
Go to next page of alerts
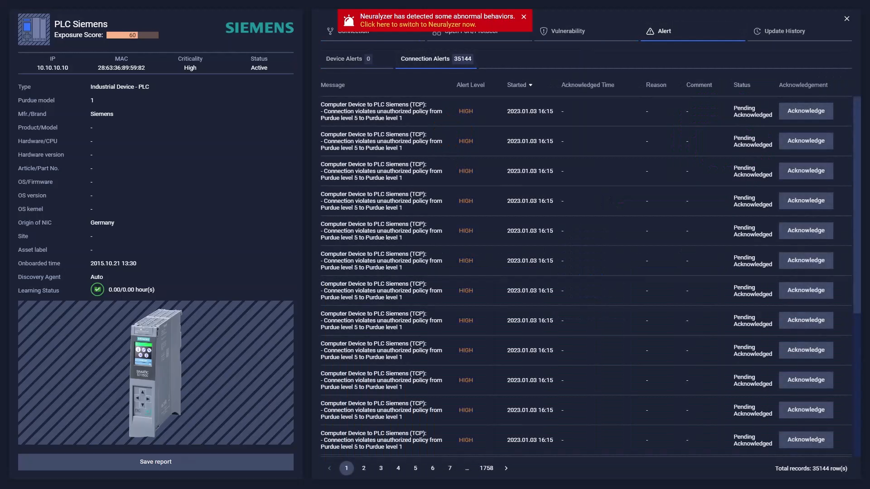click(x=506, y=468)
